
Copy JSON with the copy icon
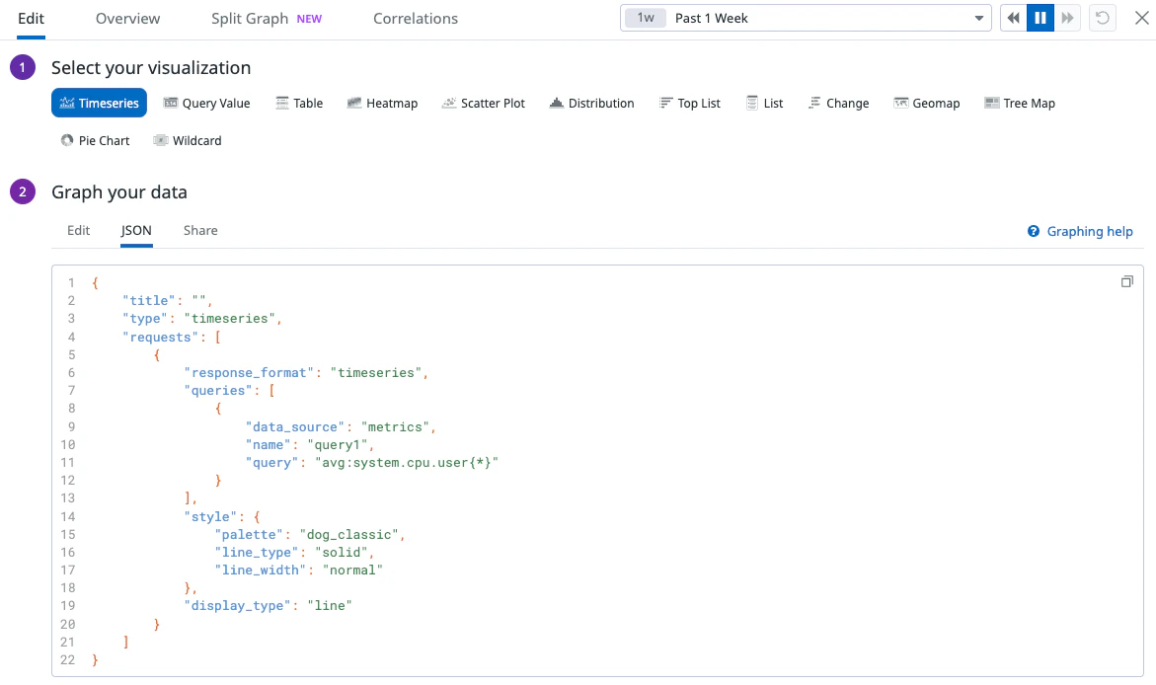(x=1126, y=281)
